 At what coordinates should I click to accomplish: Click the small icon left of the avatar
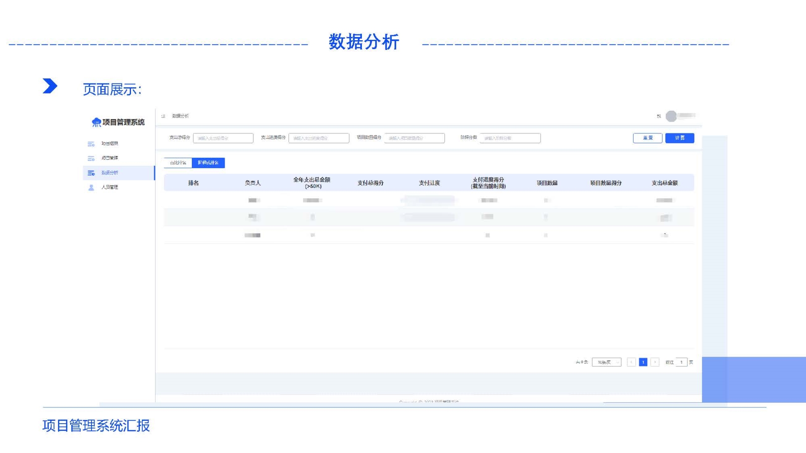tap(659, 116)
